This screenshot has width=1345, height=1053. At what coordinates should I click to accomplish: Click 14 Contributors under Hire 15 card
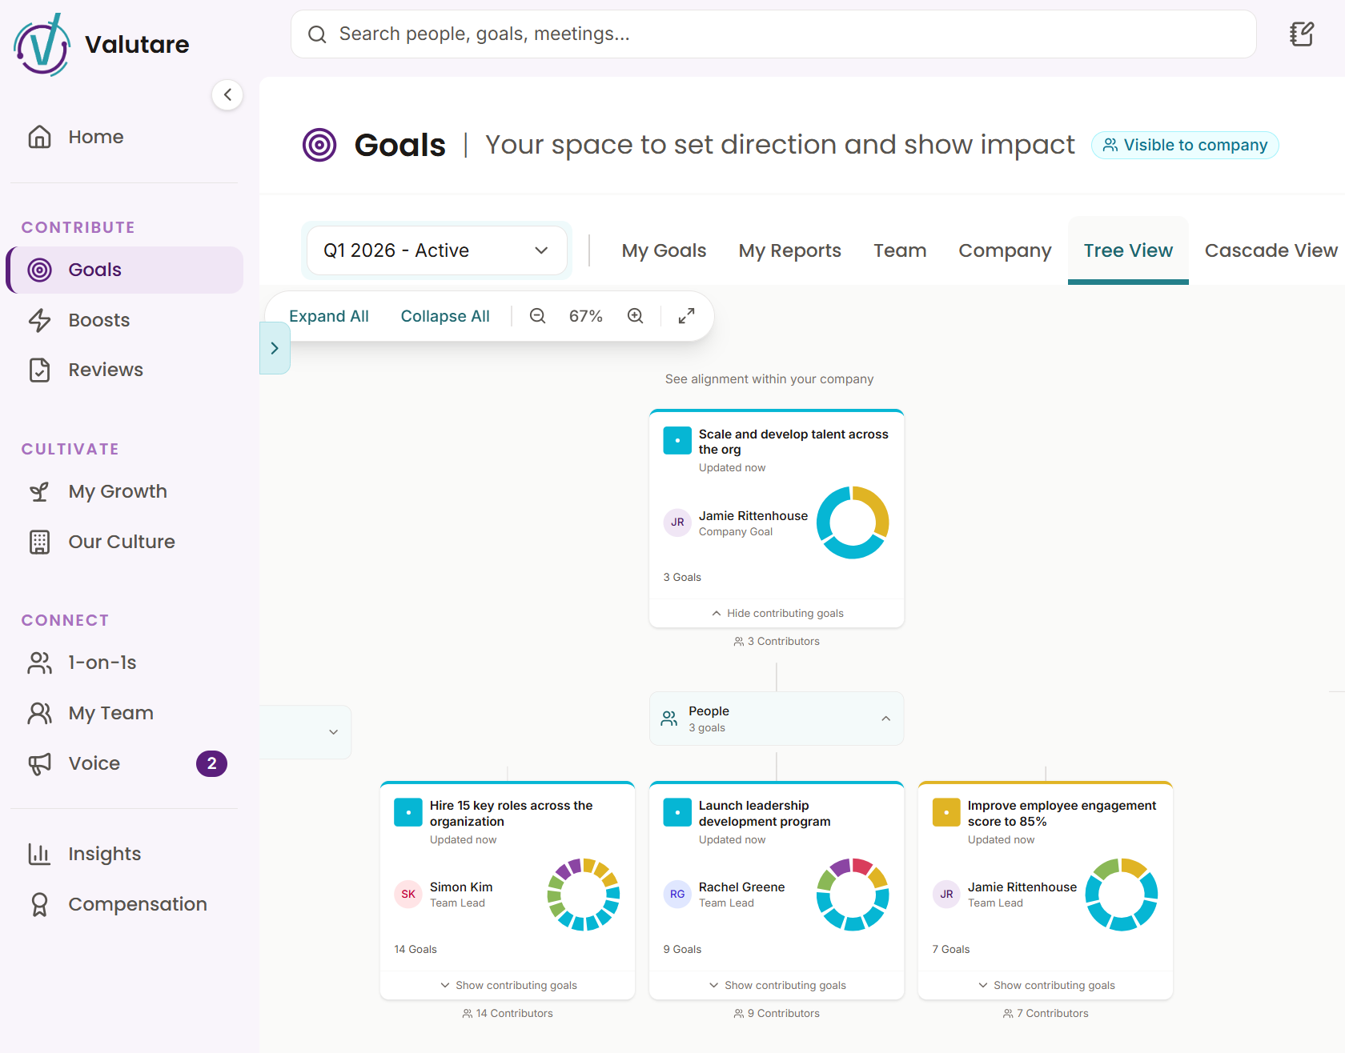508,1013
